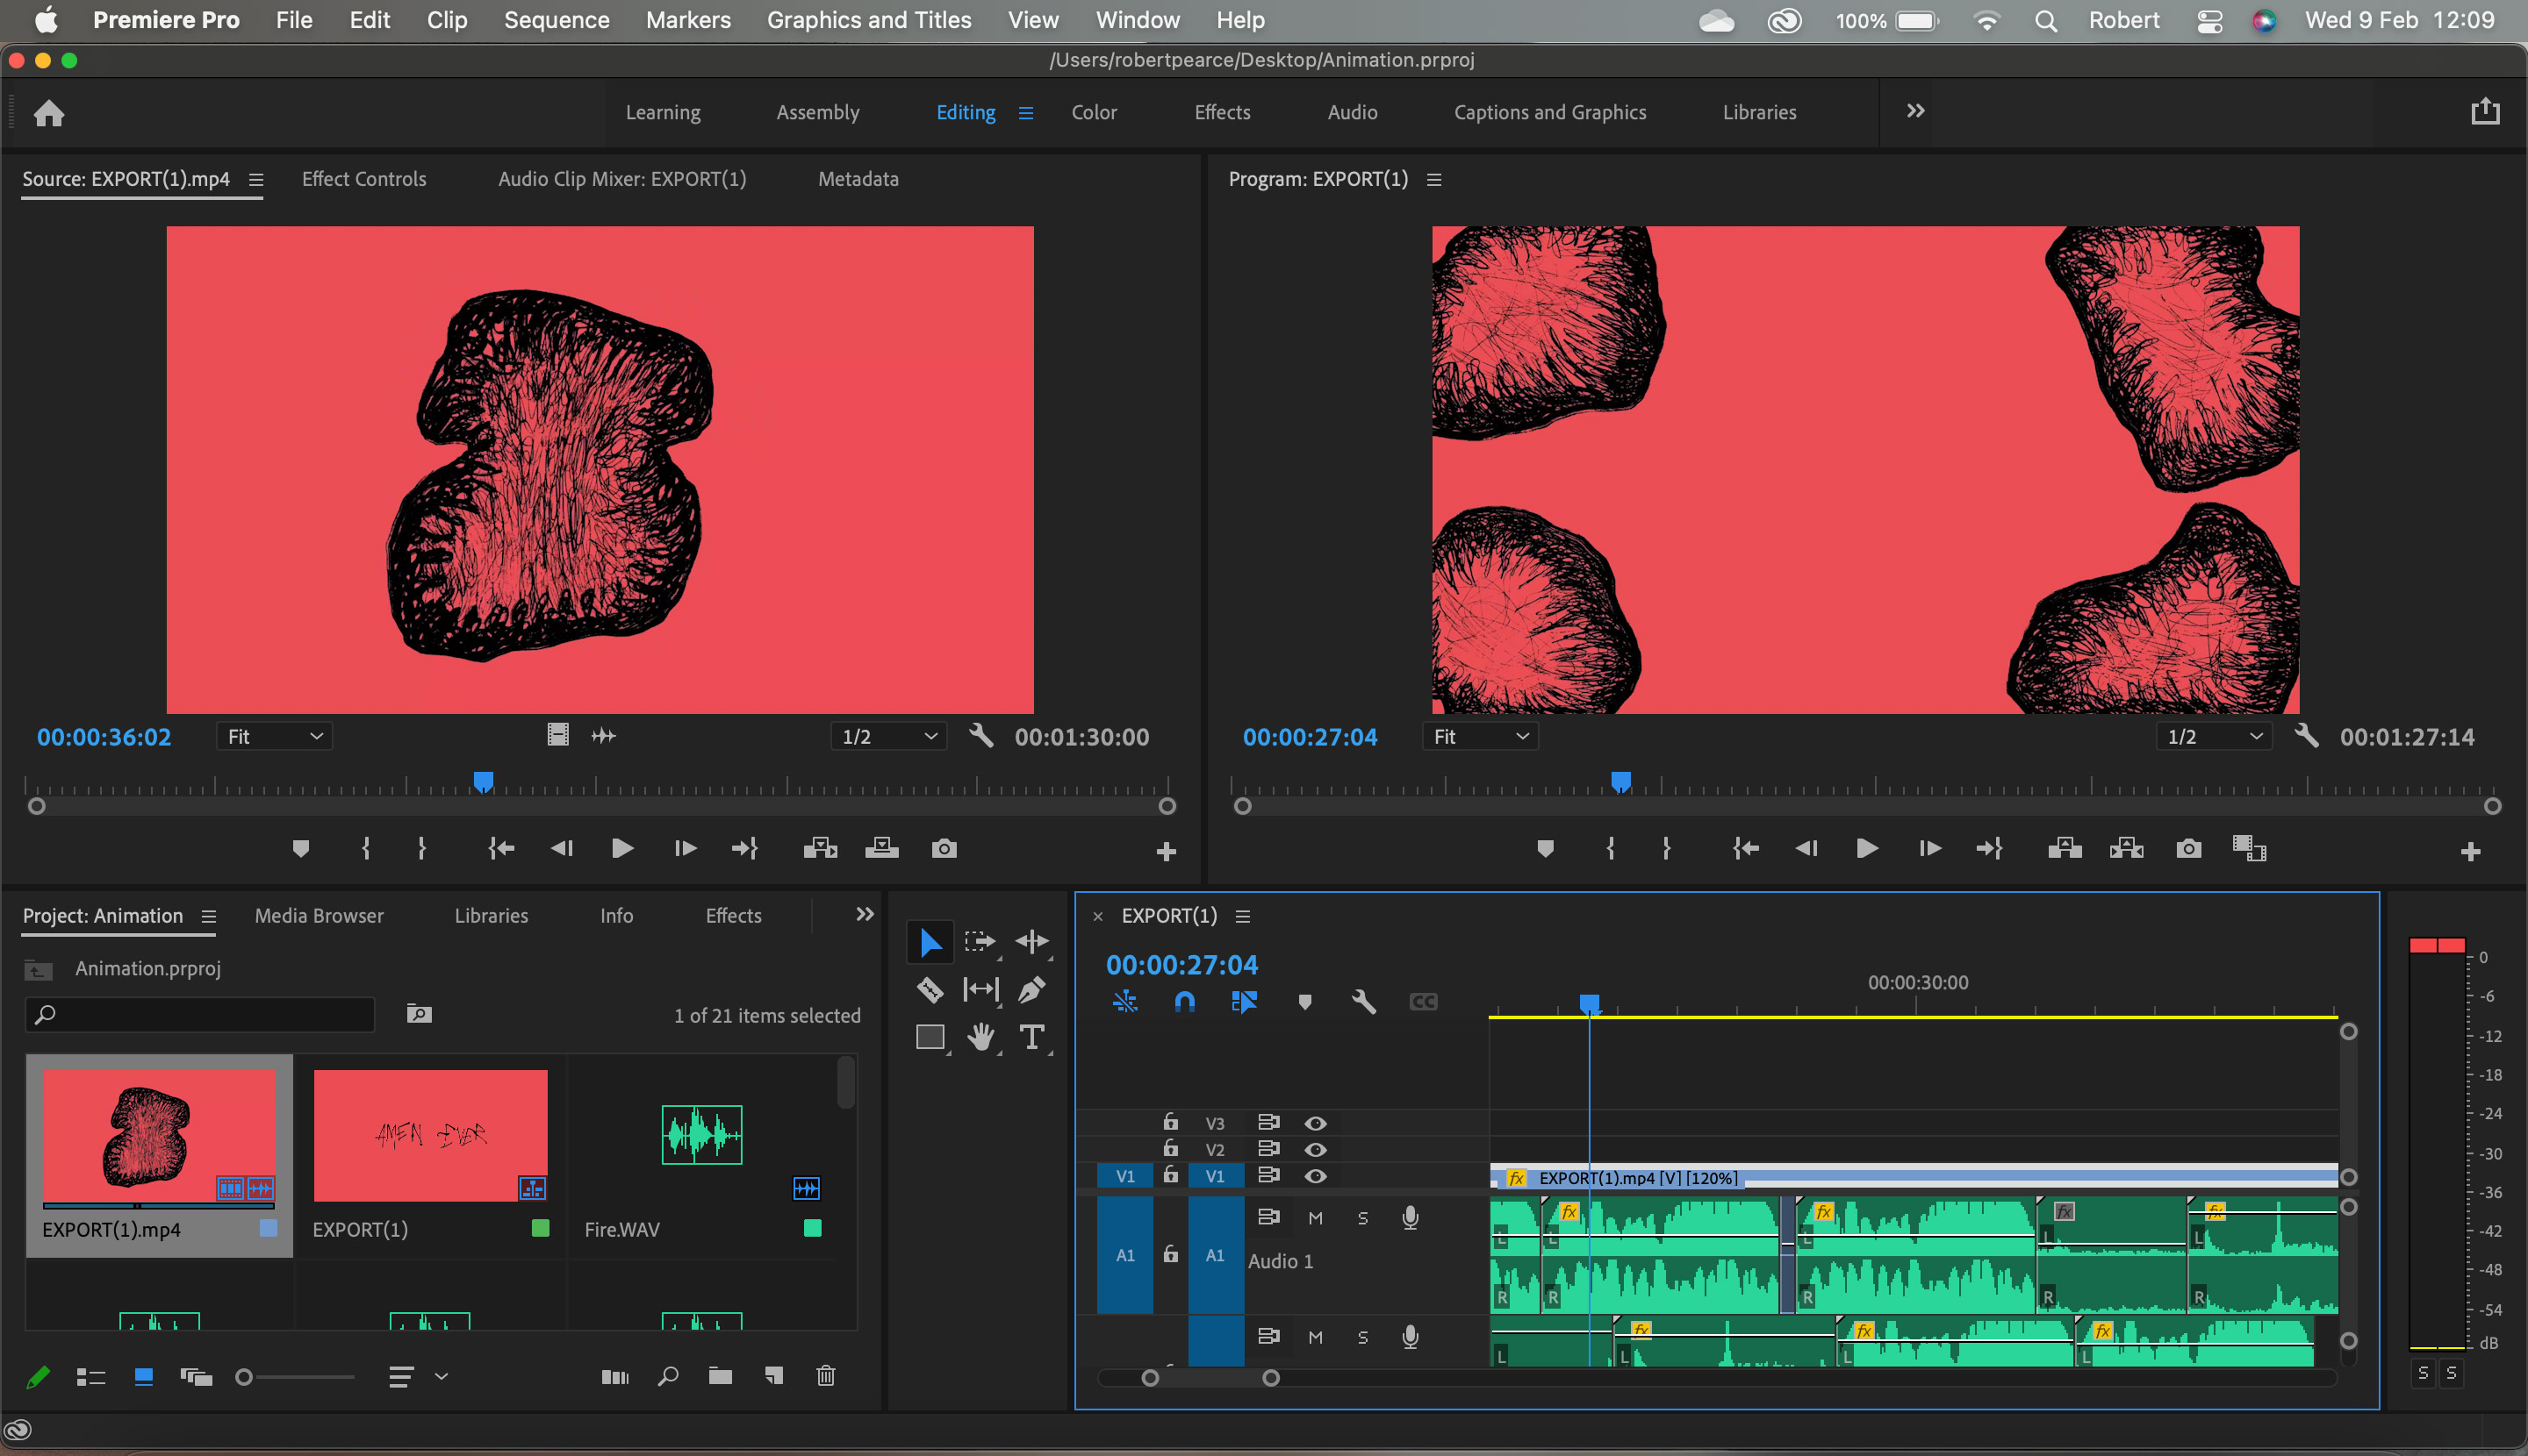
Task: Export frame from Program monitor camera icon
Action: (2187, 849)
